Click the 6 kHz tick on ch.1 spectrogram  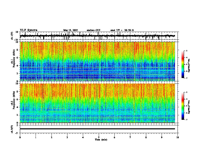(x=18, y=58)
